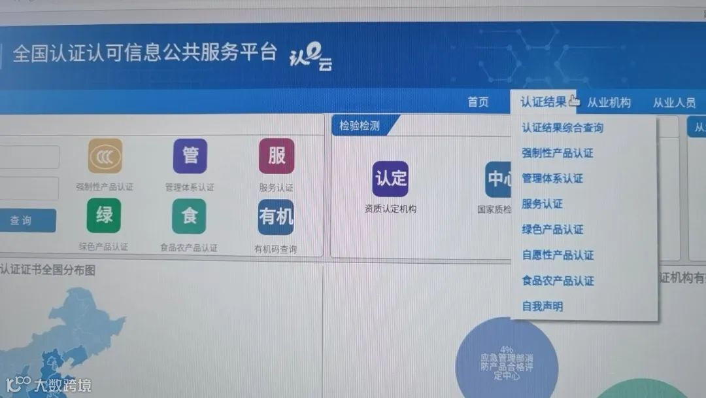Open the 中心 national quality inspection icon
706x398 pixels.
(498, 179)
